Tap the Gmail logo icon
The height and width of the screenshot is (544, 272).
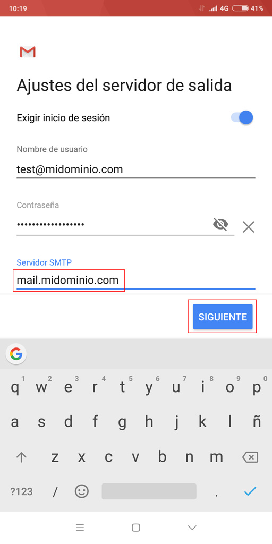(x=28, y=52)
